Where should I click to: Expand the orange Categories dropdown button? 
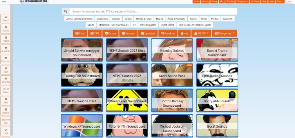[225, 33]
